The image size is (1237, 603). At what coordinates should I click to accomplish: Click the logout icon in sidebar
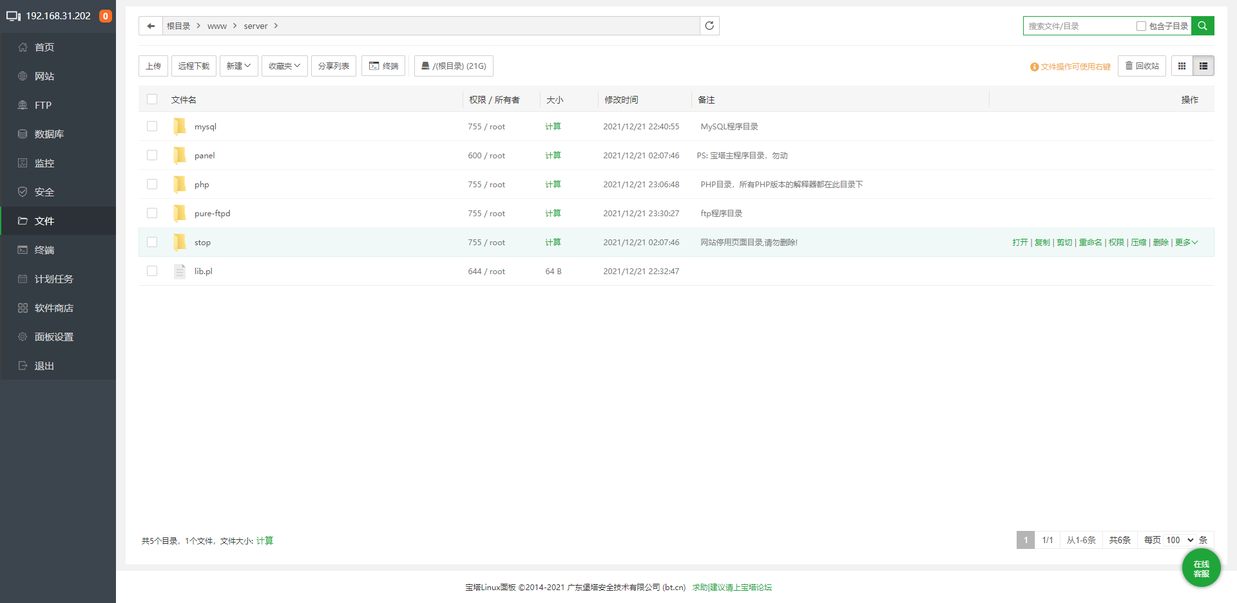pyautogui.click(x=23, y=366)
